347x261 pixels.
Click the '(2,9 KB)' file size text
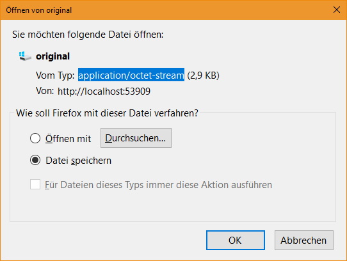tap(203, 75)
